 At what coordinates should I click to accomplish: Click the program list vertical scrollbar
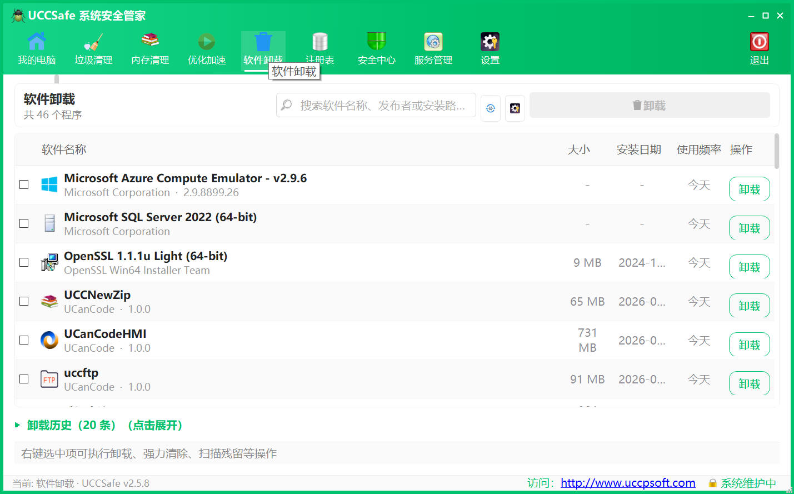(x=777, y=151)
